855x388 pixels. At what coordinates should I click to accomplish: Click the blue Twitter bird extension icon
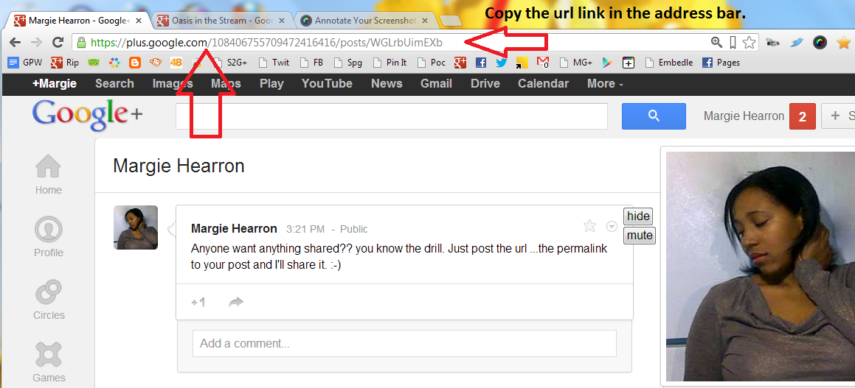[797, 43]
